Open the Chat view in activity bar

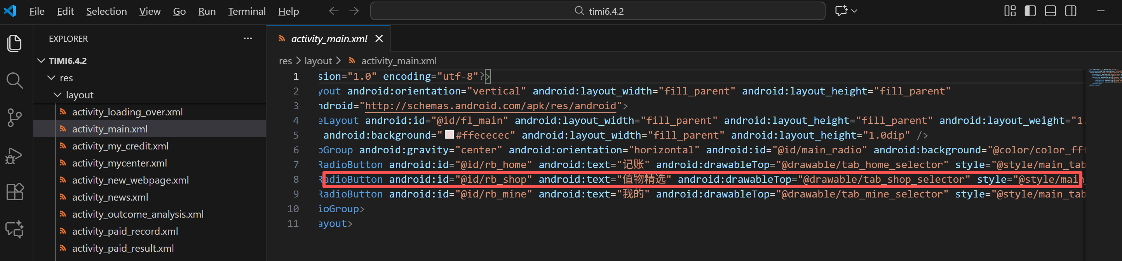pos(14,229)
